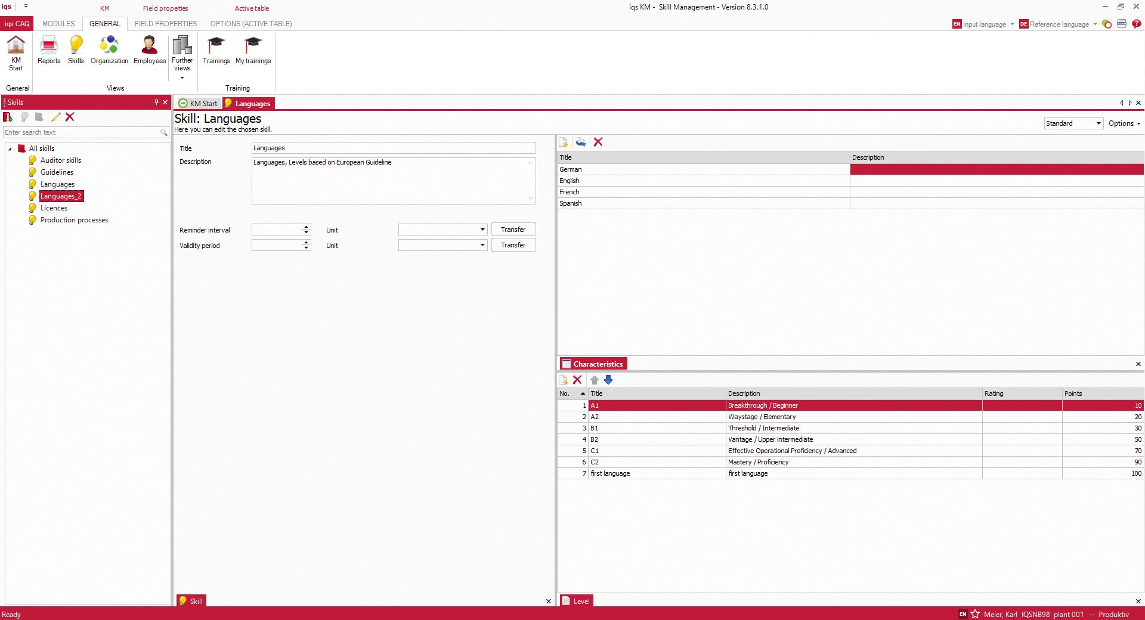Delete characteristic using red X icon
Viewport: 1145px width, 620px height.
pos(577,380)
